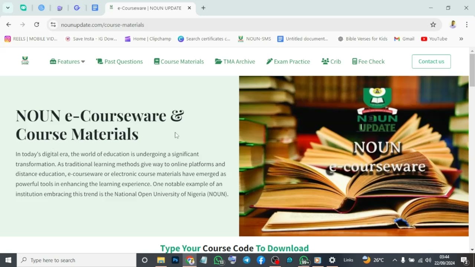
Task: Open Past Questions page
Action: (x=119, y=62)
